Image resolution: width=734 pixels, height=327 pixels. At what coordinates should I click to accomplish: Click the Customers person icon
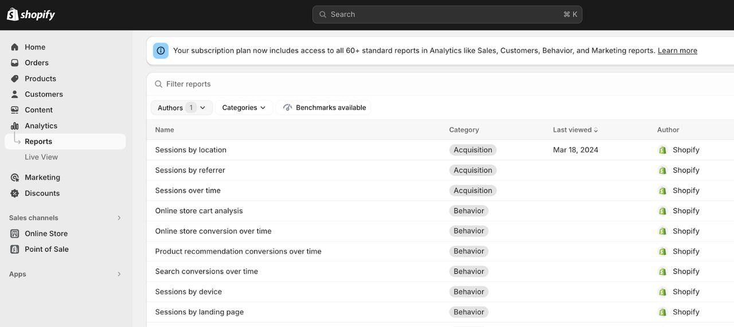(15, 94)
